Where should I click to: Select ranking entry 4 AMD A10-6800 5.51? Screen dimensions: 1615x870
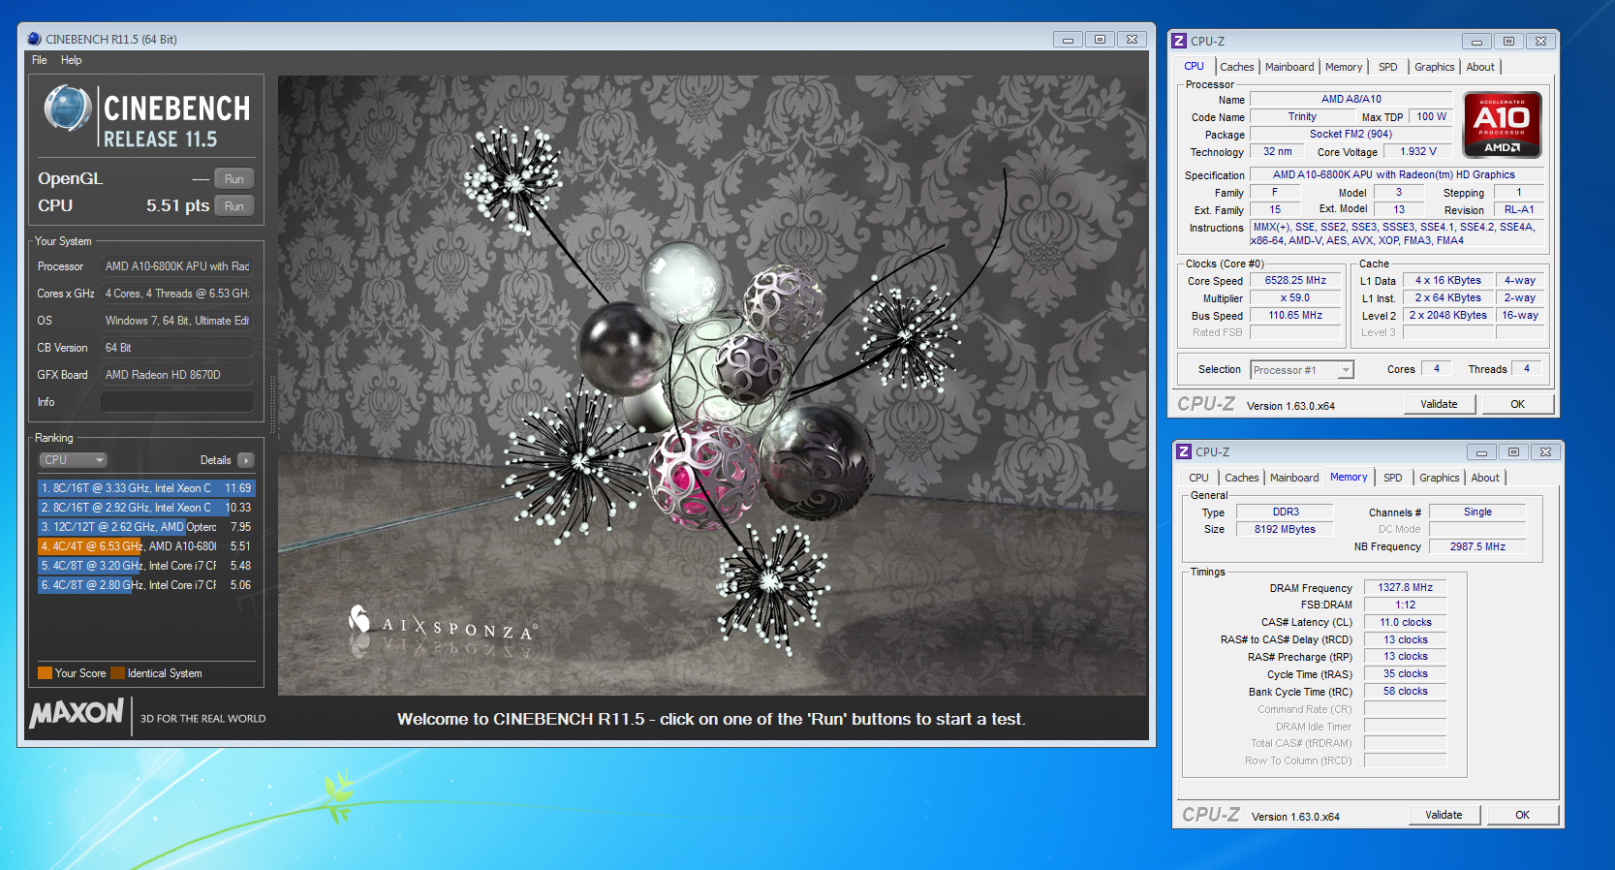[146, 546]
